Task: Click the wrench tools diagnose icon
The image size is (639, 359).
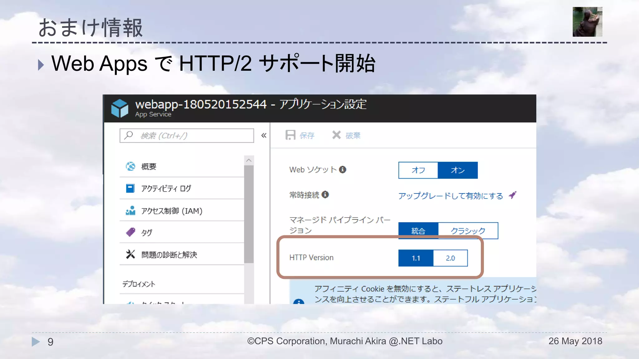Action: (x=130, y=254)
